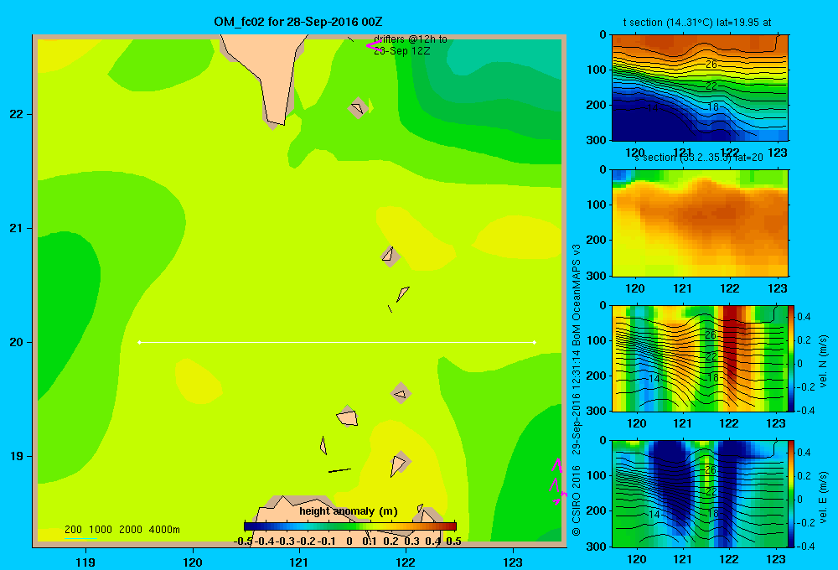Screen dimensions: 838x570
Task: Click the 300 depth label on salinity section
Action: point(597,276)
